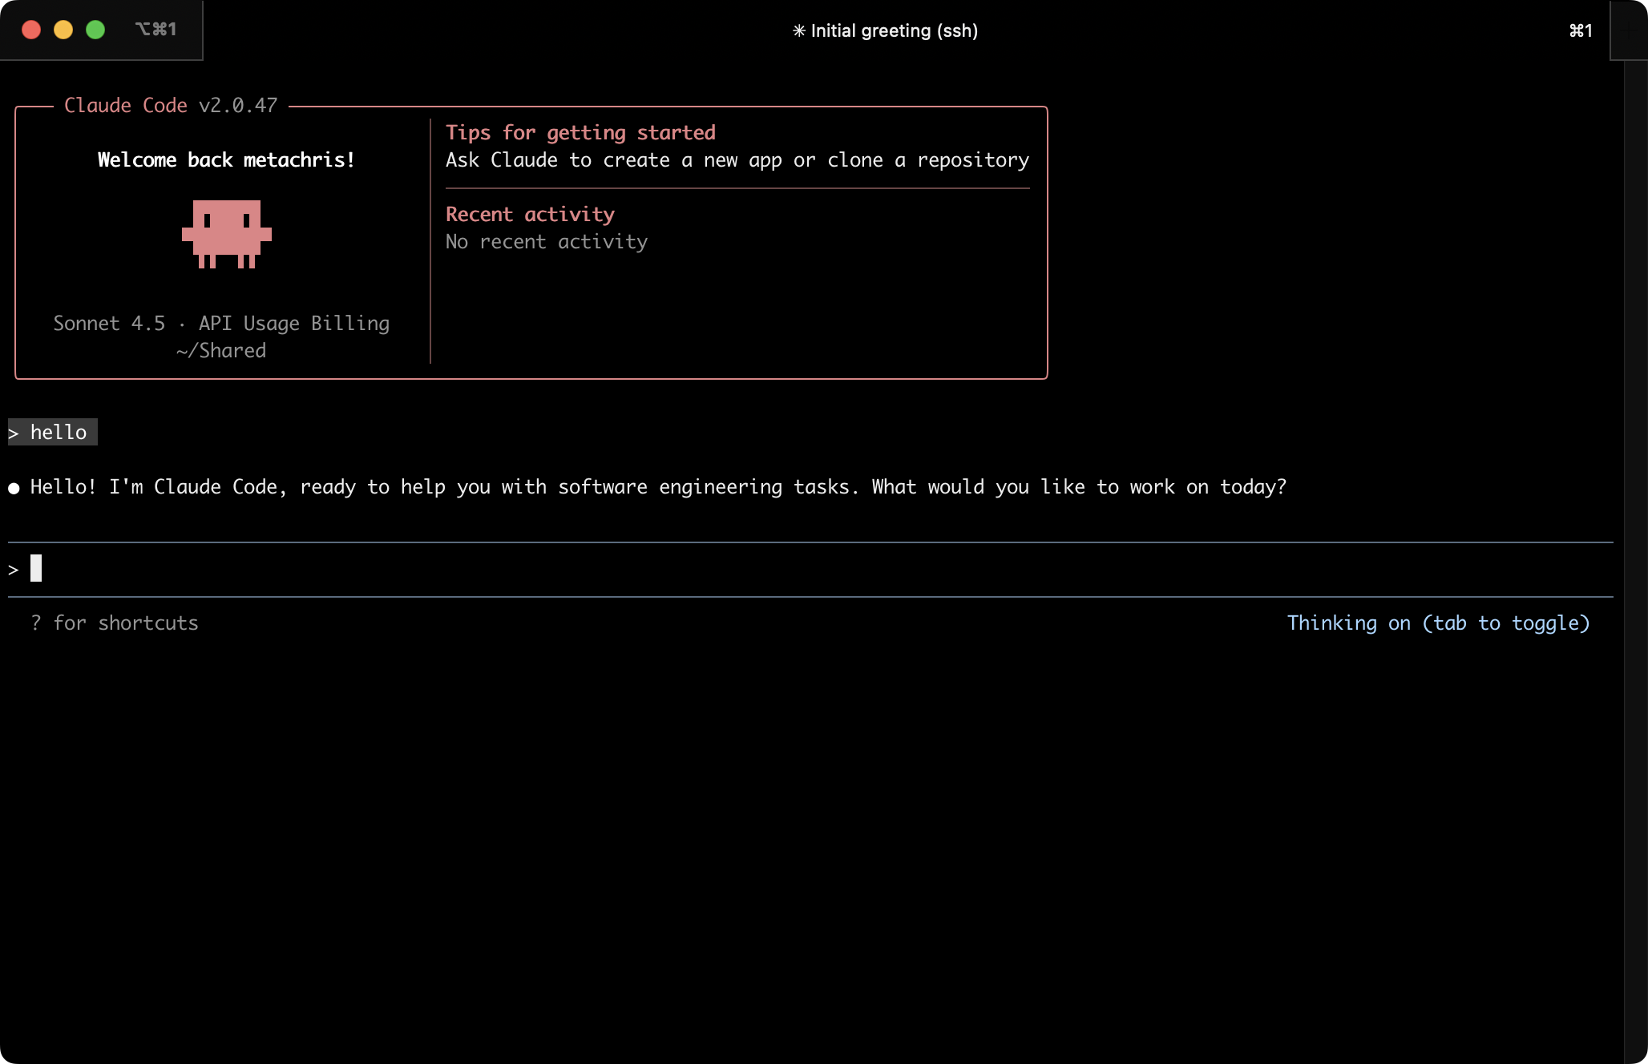
Task: Close the window with the red button
Action: (x=31, y=30)
